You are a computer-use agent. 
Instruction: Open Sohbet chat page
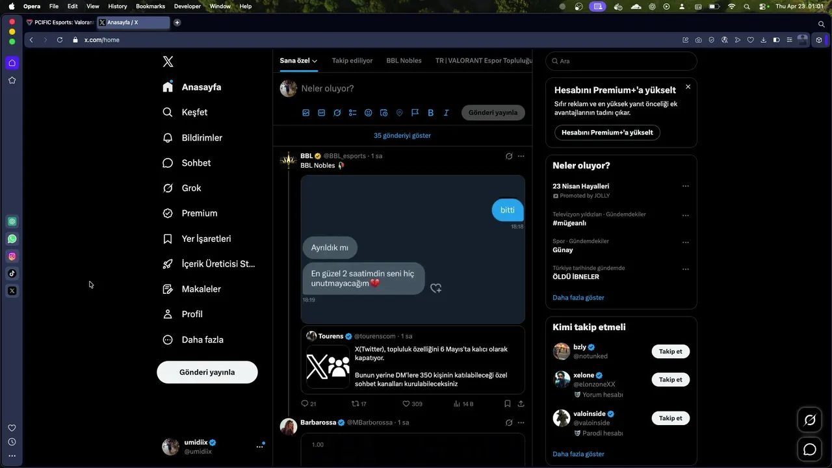(187, 163)
